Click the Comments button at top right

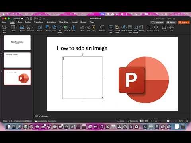pyautogui.click(x=158, y=23)
